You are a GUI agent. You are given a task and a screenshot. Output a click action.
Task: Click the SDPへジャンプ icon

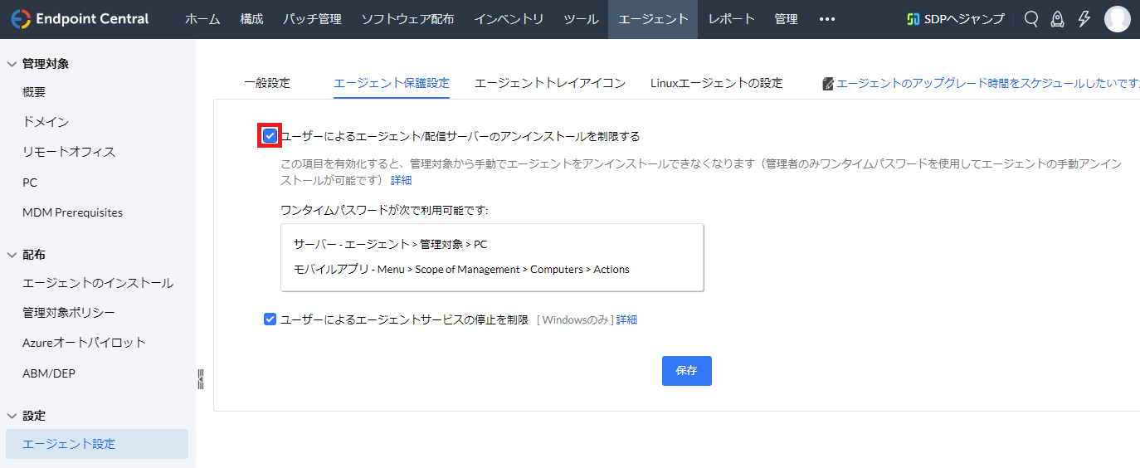point(913,19)
